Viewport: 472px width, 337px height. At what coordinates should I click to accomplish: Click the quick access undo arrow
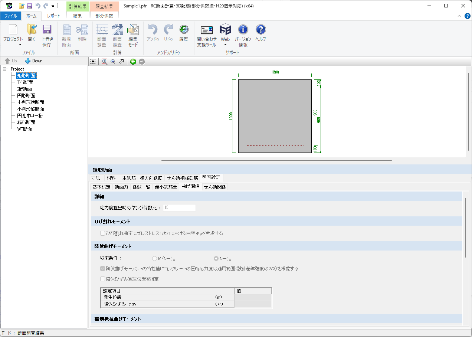tap(37, 6)
